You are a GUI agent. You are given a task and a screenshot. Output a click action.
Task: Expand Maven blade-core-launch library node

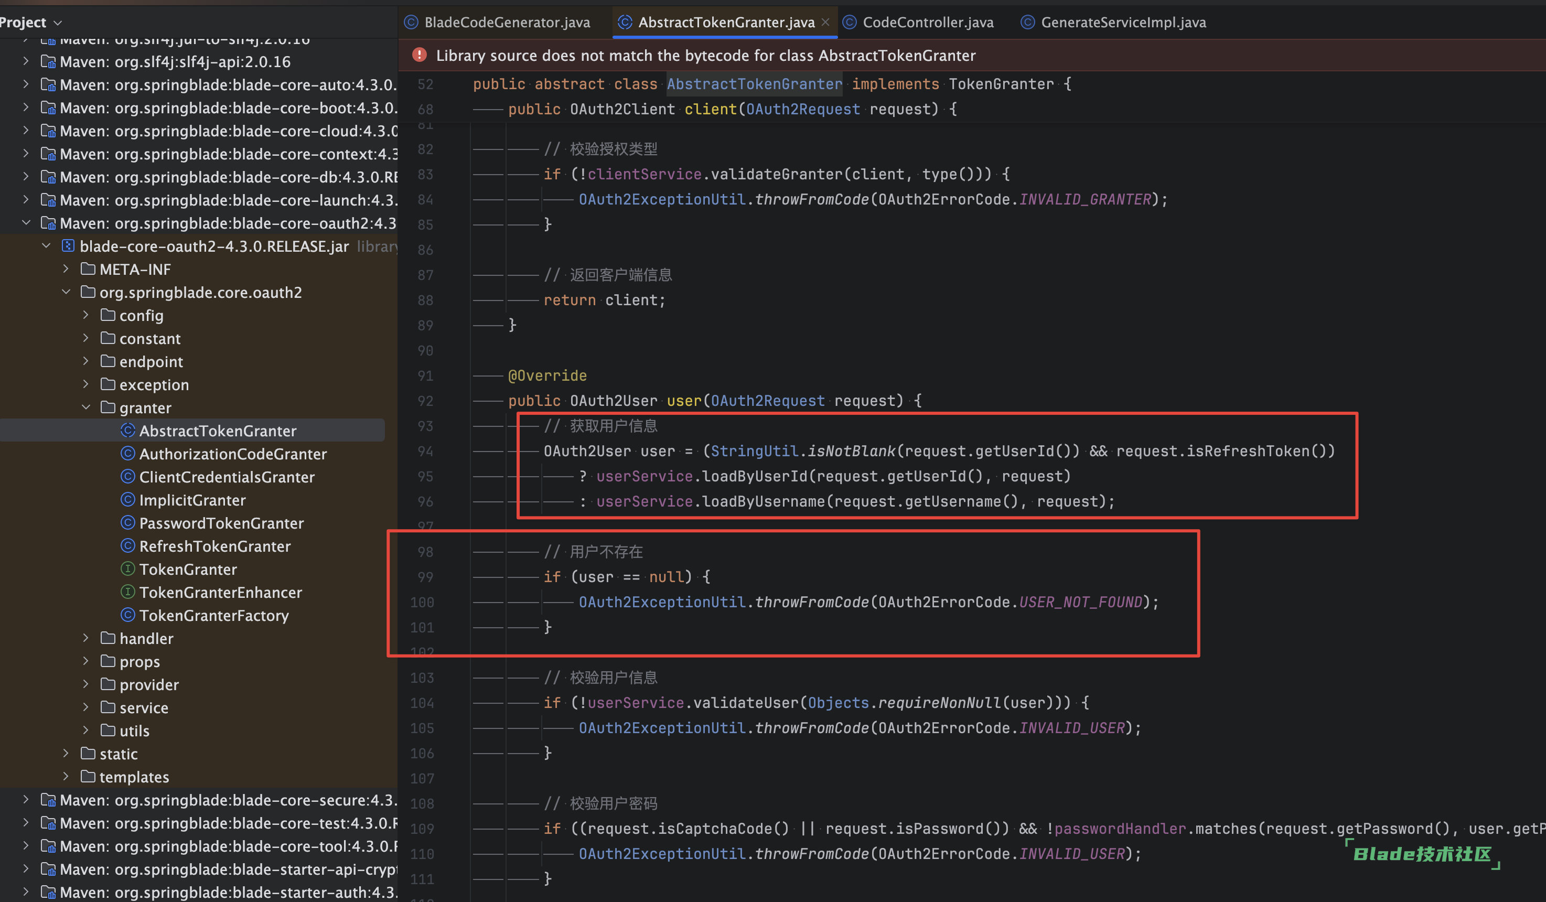pos(26,200)
